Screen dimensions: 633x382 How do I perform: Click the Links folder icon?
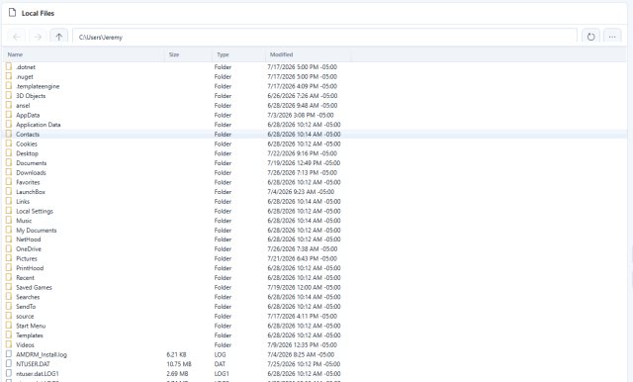[x=9, y=201]
